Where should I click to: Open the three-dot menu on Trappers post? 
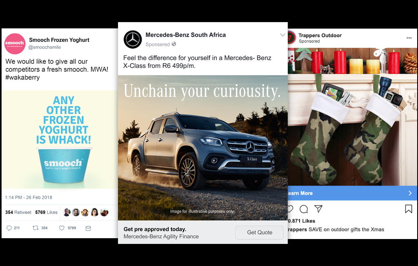[409, 38]
